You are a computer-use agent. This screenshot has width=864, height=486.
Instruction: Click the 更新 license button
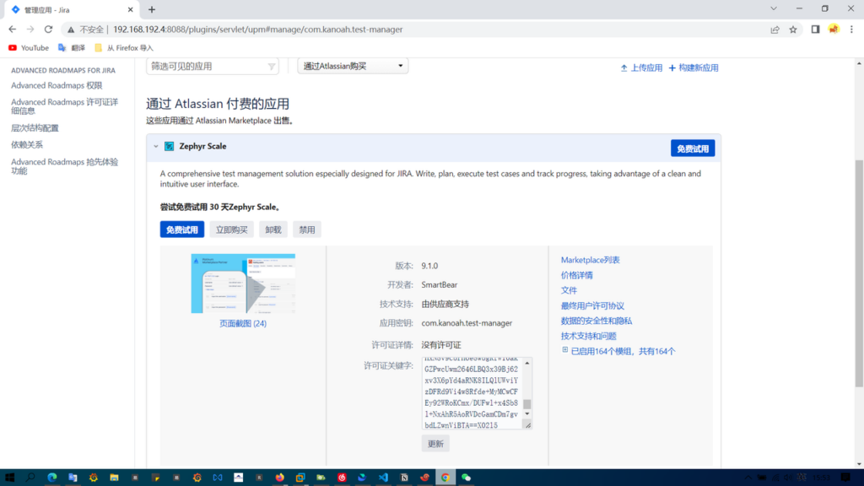(x=435, y=444)
